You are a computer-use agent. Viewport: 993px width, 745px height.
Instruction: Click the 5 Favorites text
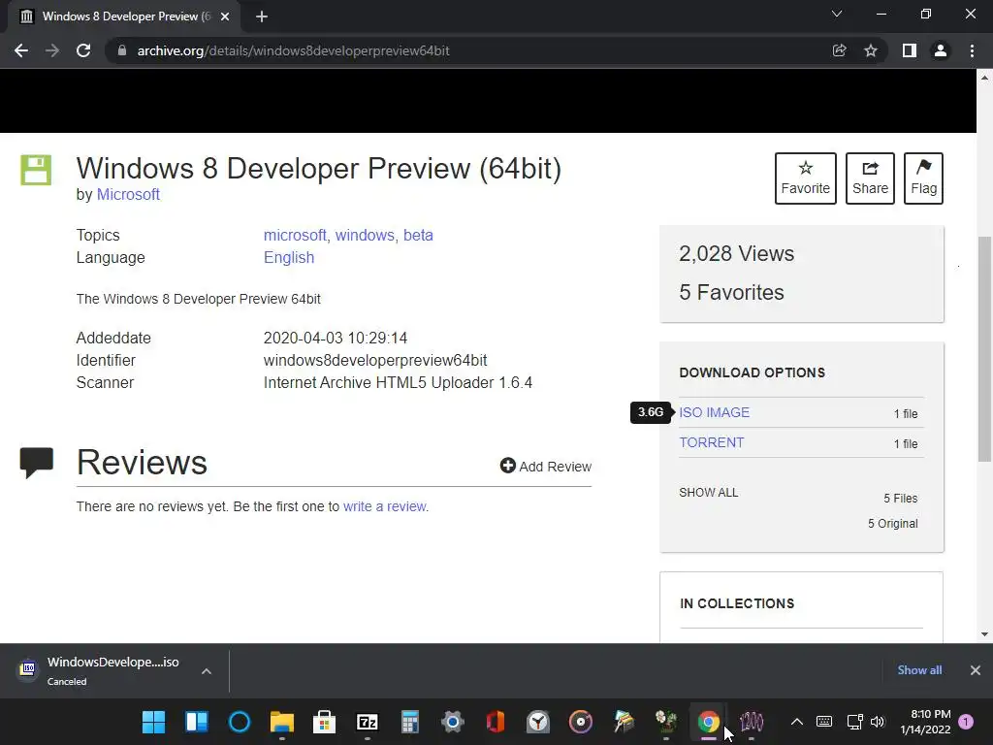pyautogui.click(x=731, y=292)
